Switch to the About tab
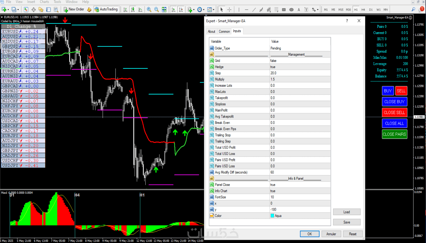The height and width of the screenshot is (243, 426). click(211, 32)
